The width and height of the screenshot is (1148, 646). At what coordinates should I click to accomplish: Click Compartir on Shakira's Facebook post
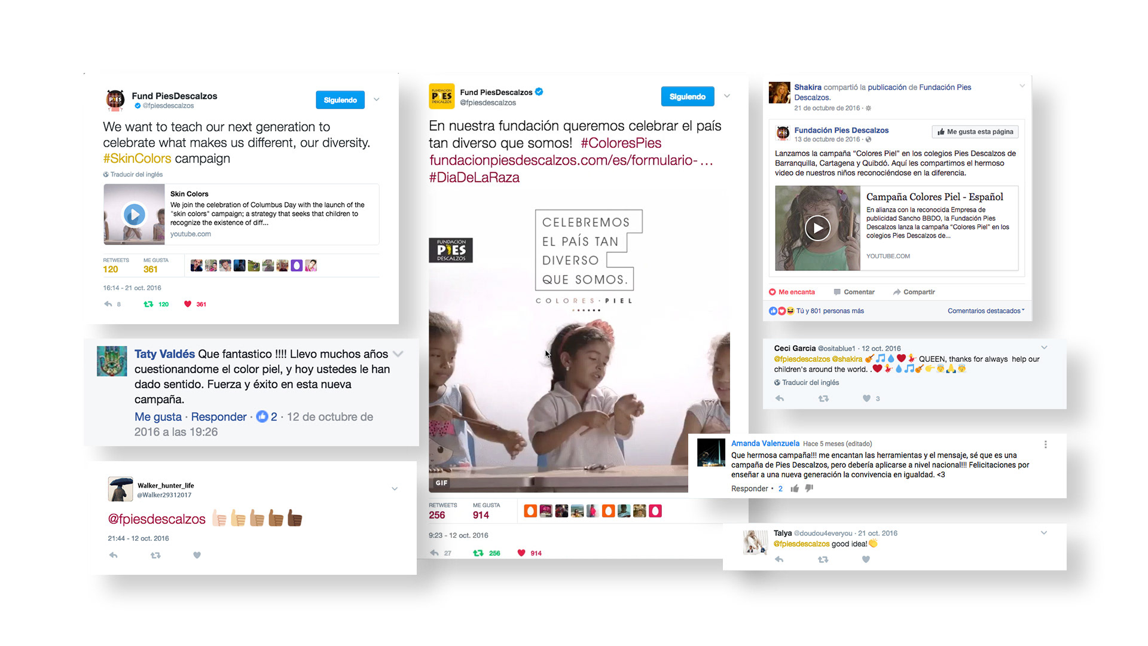(x=914, y=292)
